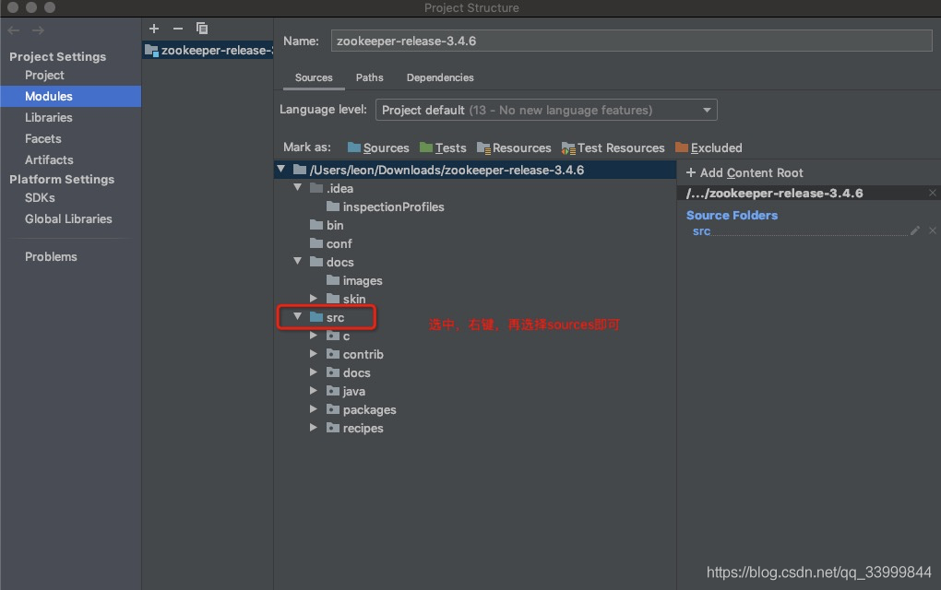Image resolution: width=941 pixels, height=590 pixels.
Task: Switch to the Dependencies tab
Action: pos(439,77)
